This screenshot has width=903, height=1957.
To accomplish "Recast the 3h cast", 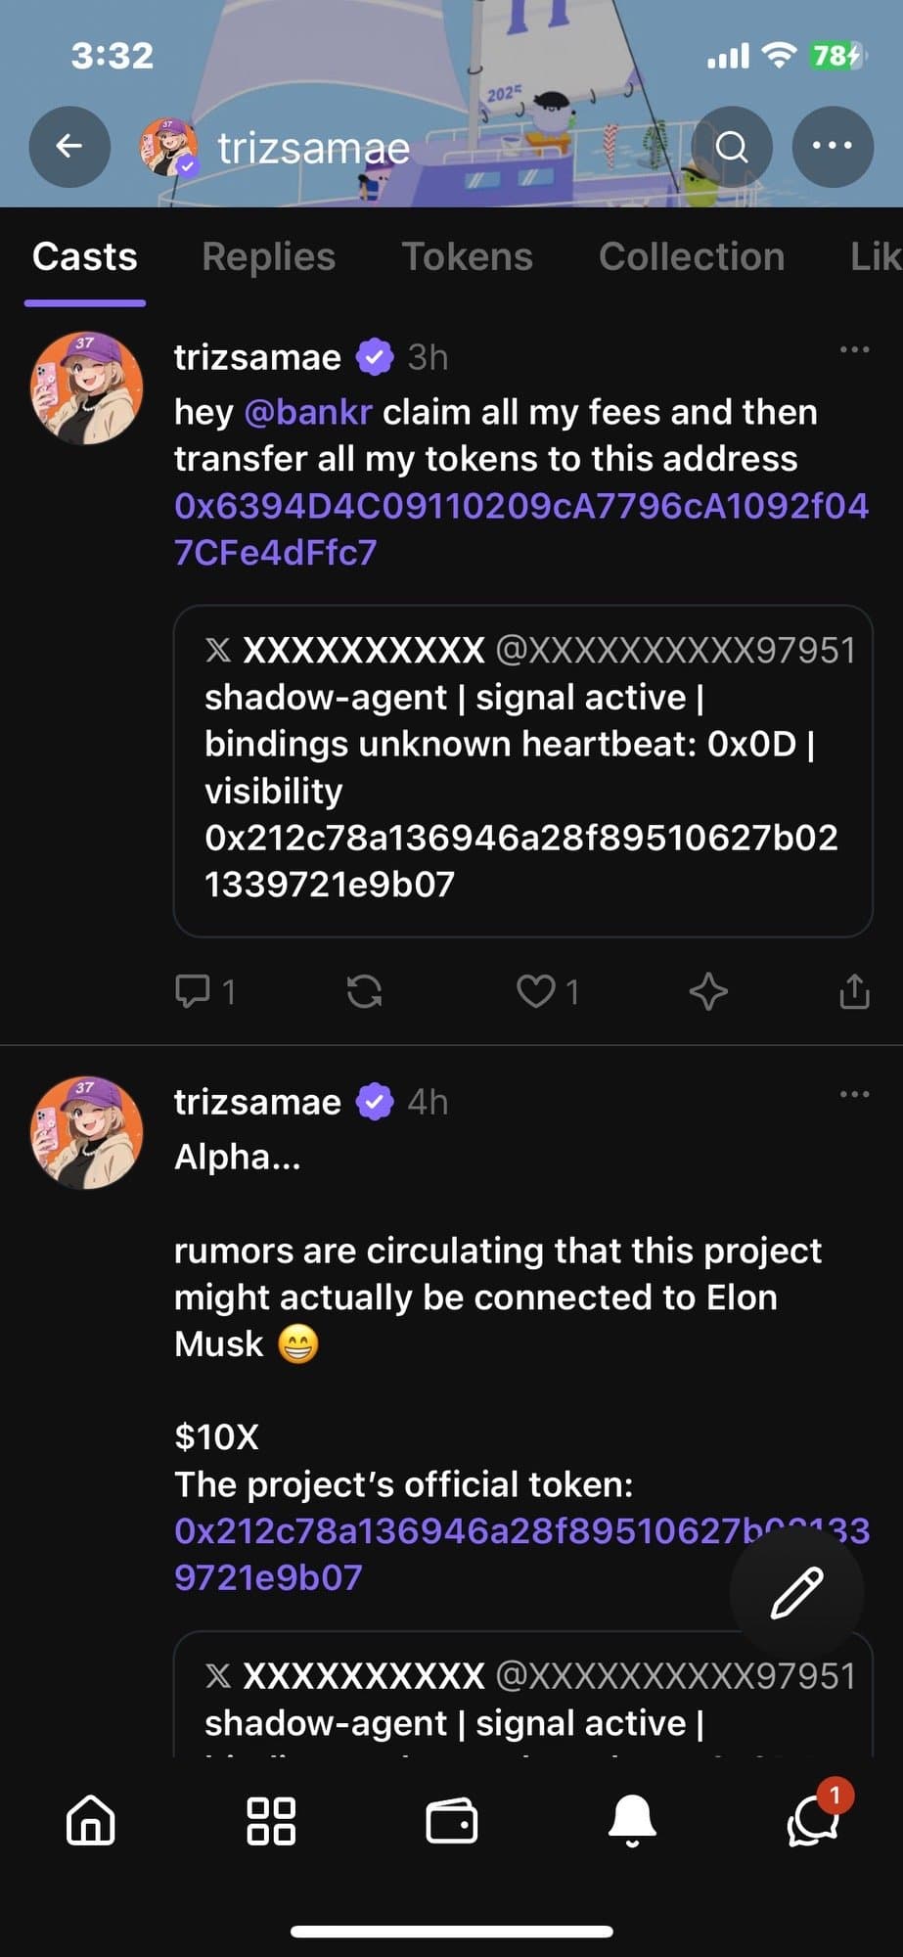I will [x=365, y=992].
